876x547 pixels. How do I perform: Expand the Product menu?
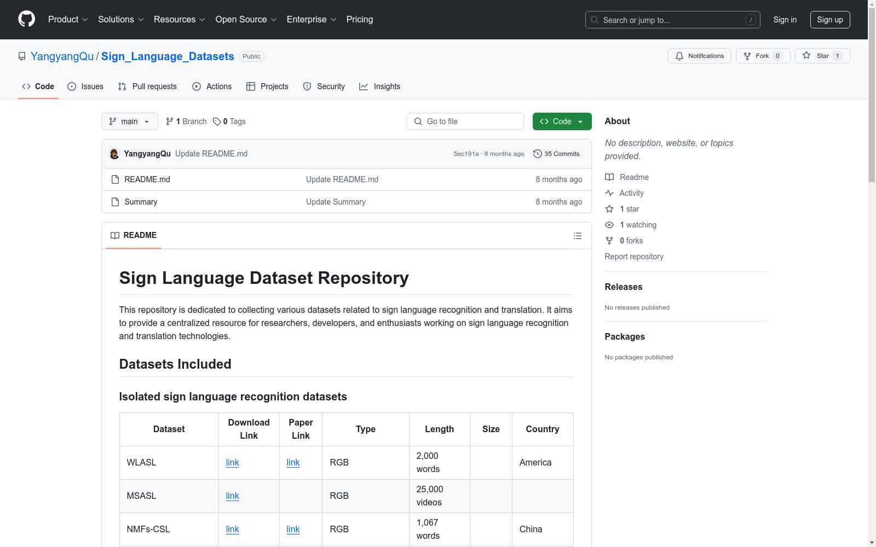coord(68,19)
